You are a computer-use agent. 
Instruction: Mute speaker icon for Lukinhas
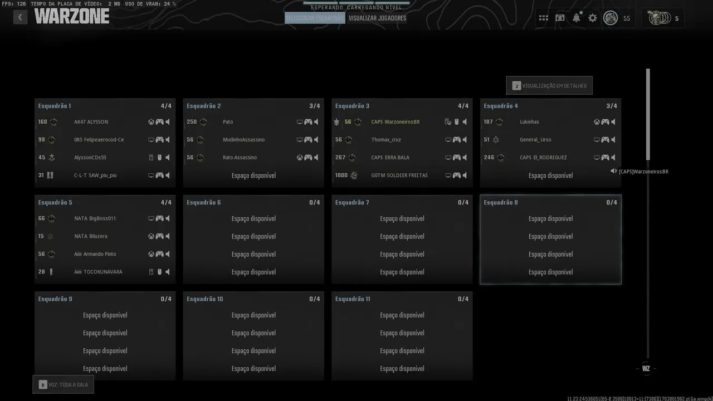click(x=613, y=122)
